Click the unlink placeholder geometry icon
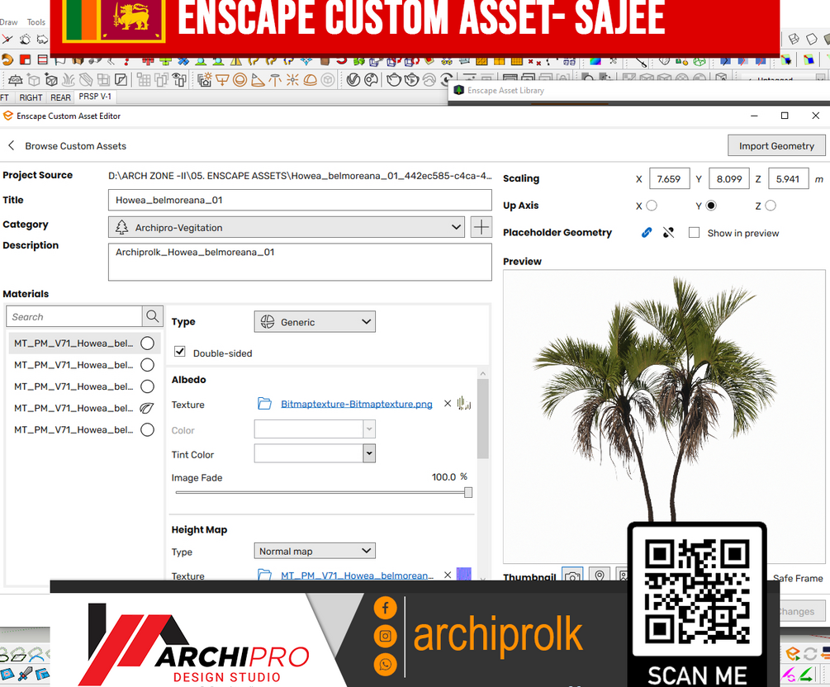This screenshot has height=687, width=830. tap(669, 232)
